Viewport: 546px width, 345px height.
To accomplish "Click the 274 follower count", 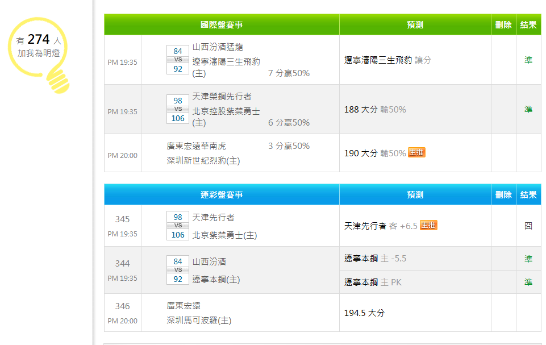I will coord(39,39).
